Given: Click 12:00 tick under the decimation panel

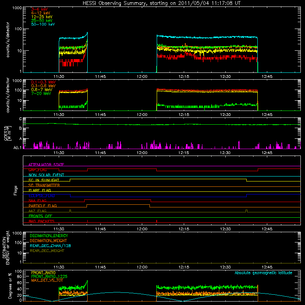Looking at the screenshot, I should click(142, 267).
